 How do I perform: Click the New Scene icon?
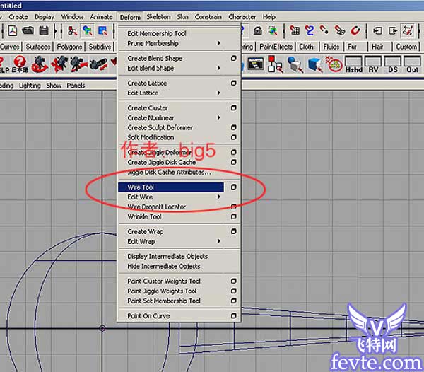coord(13,30)
